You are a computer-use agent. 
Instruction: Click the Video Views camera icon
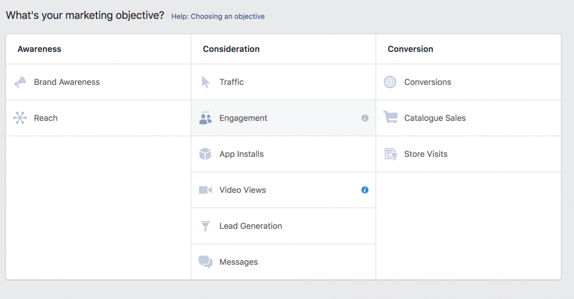pos(205,190)
